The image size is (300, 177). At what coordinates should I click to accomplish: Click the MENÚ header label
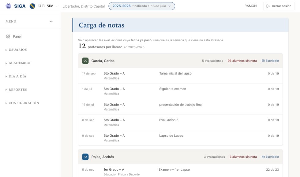pyautogui.click(x=11, y=21)
